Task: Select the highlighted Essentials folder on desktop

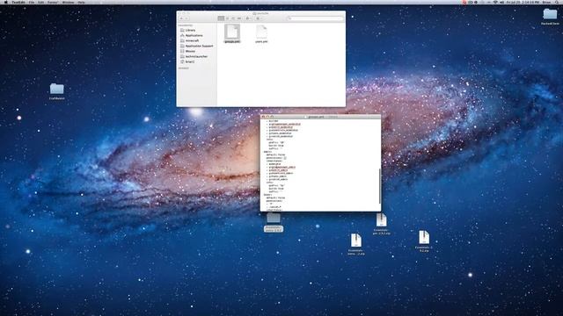Action: (274, 223)
